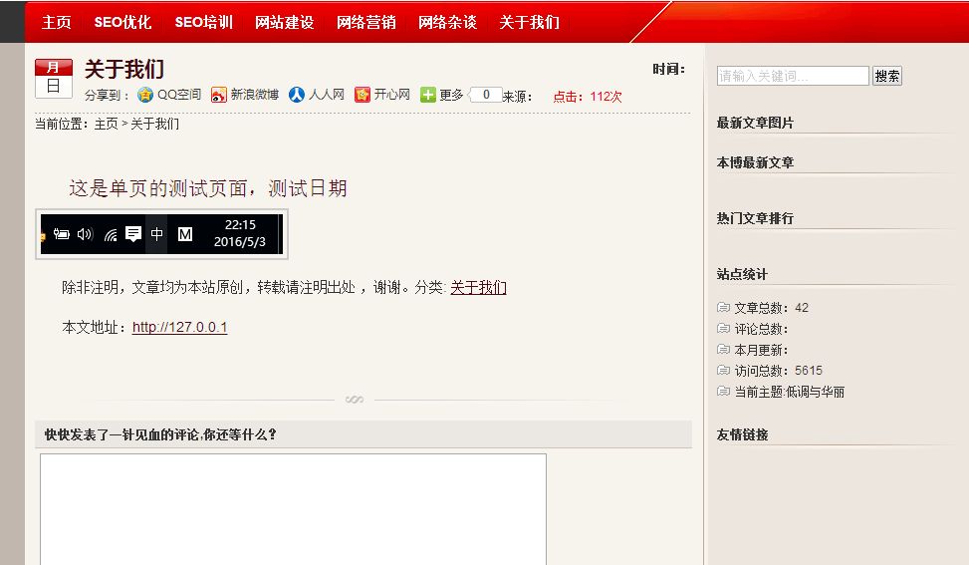969x565 pixels.
Task: Click the keyword search input field
Action: click(x=793, y=76)
